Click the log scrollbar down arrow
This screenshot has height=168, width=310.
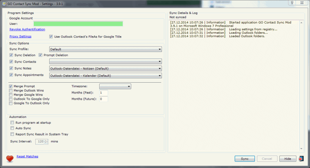(x=301, y=149)
